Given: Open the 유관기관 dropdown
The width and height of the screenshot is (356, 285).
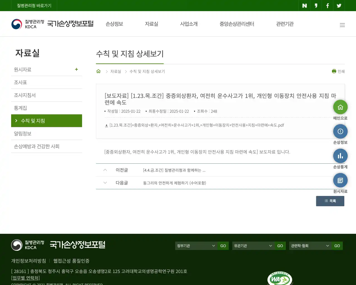Looking at the screenshot, I should (253, 246).
